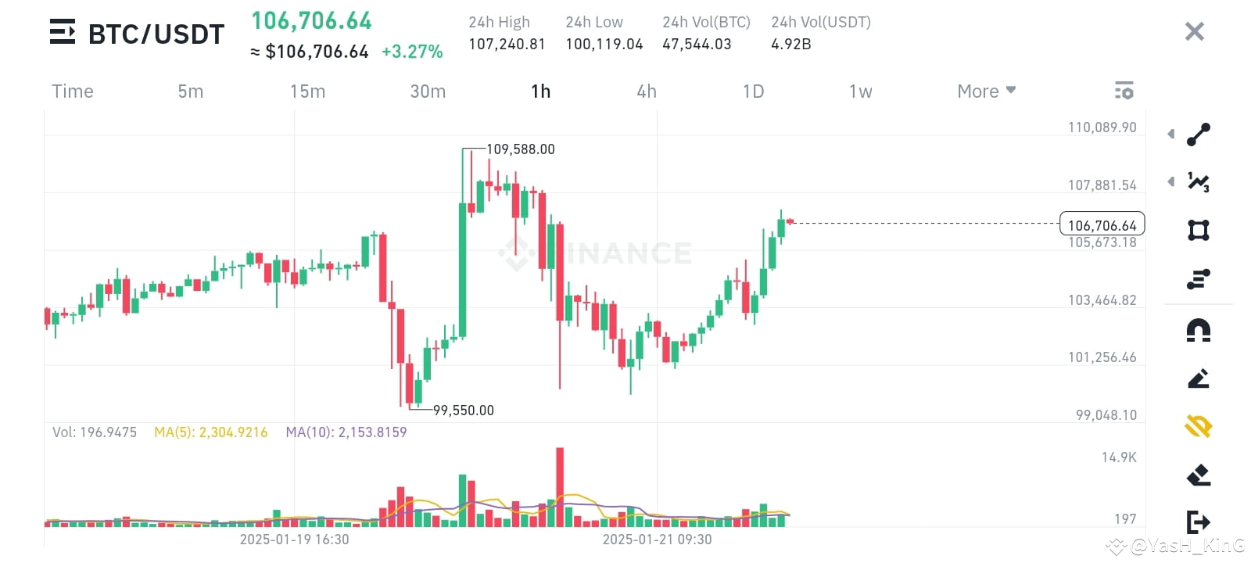Open the chart settings gear icon

1124,90
